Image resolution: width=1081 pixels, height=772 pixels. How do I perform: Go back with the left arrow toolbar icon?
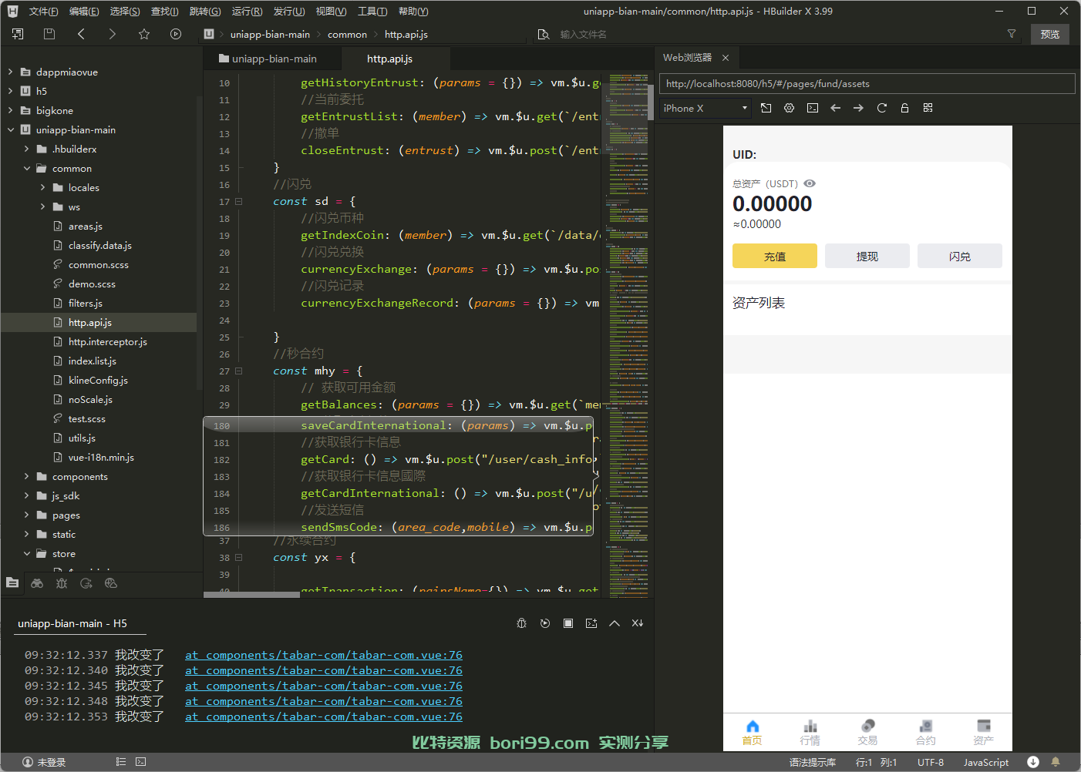coord(81,34)
